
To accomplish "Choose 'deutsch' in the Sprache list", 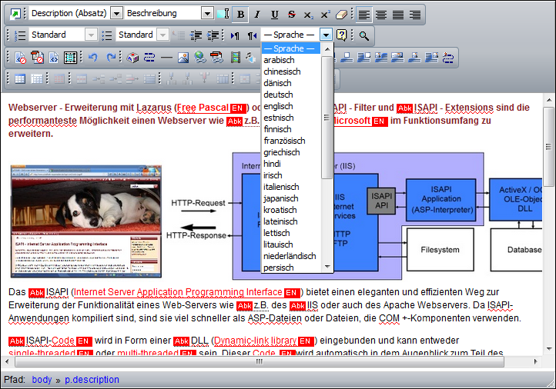I will (x=291, y=95).
